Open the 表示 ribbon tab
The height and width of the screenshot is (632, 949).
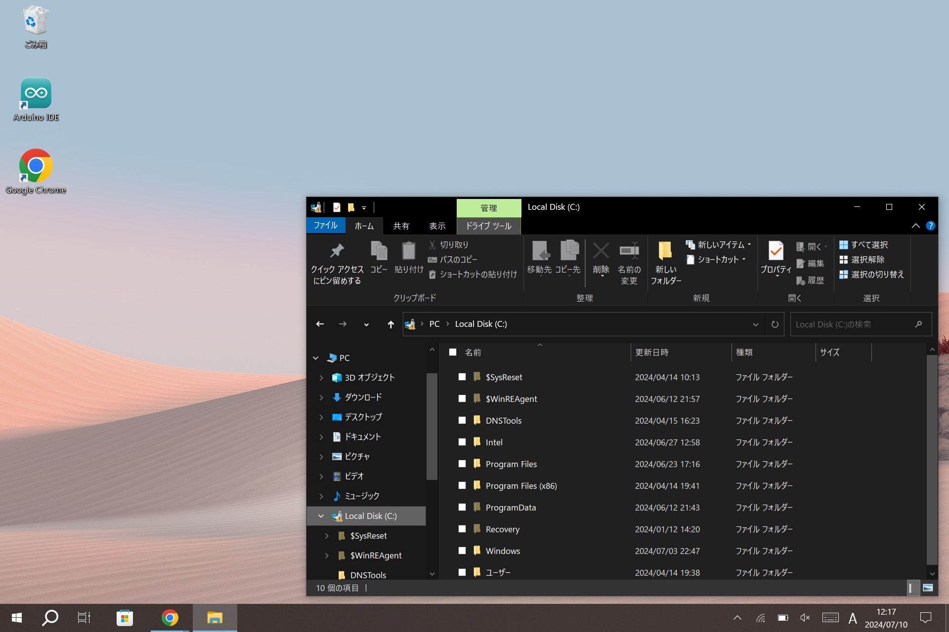point(437,226)
